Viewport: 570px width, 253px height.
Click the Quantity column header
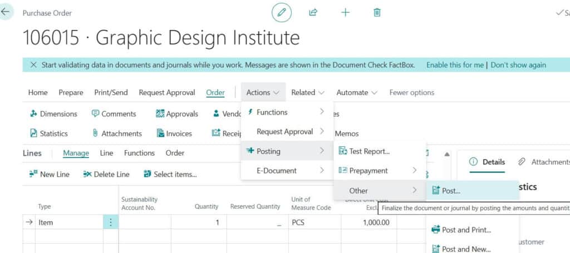pyautogui.click(x=206, y=206)
